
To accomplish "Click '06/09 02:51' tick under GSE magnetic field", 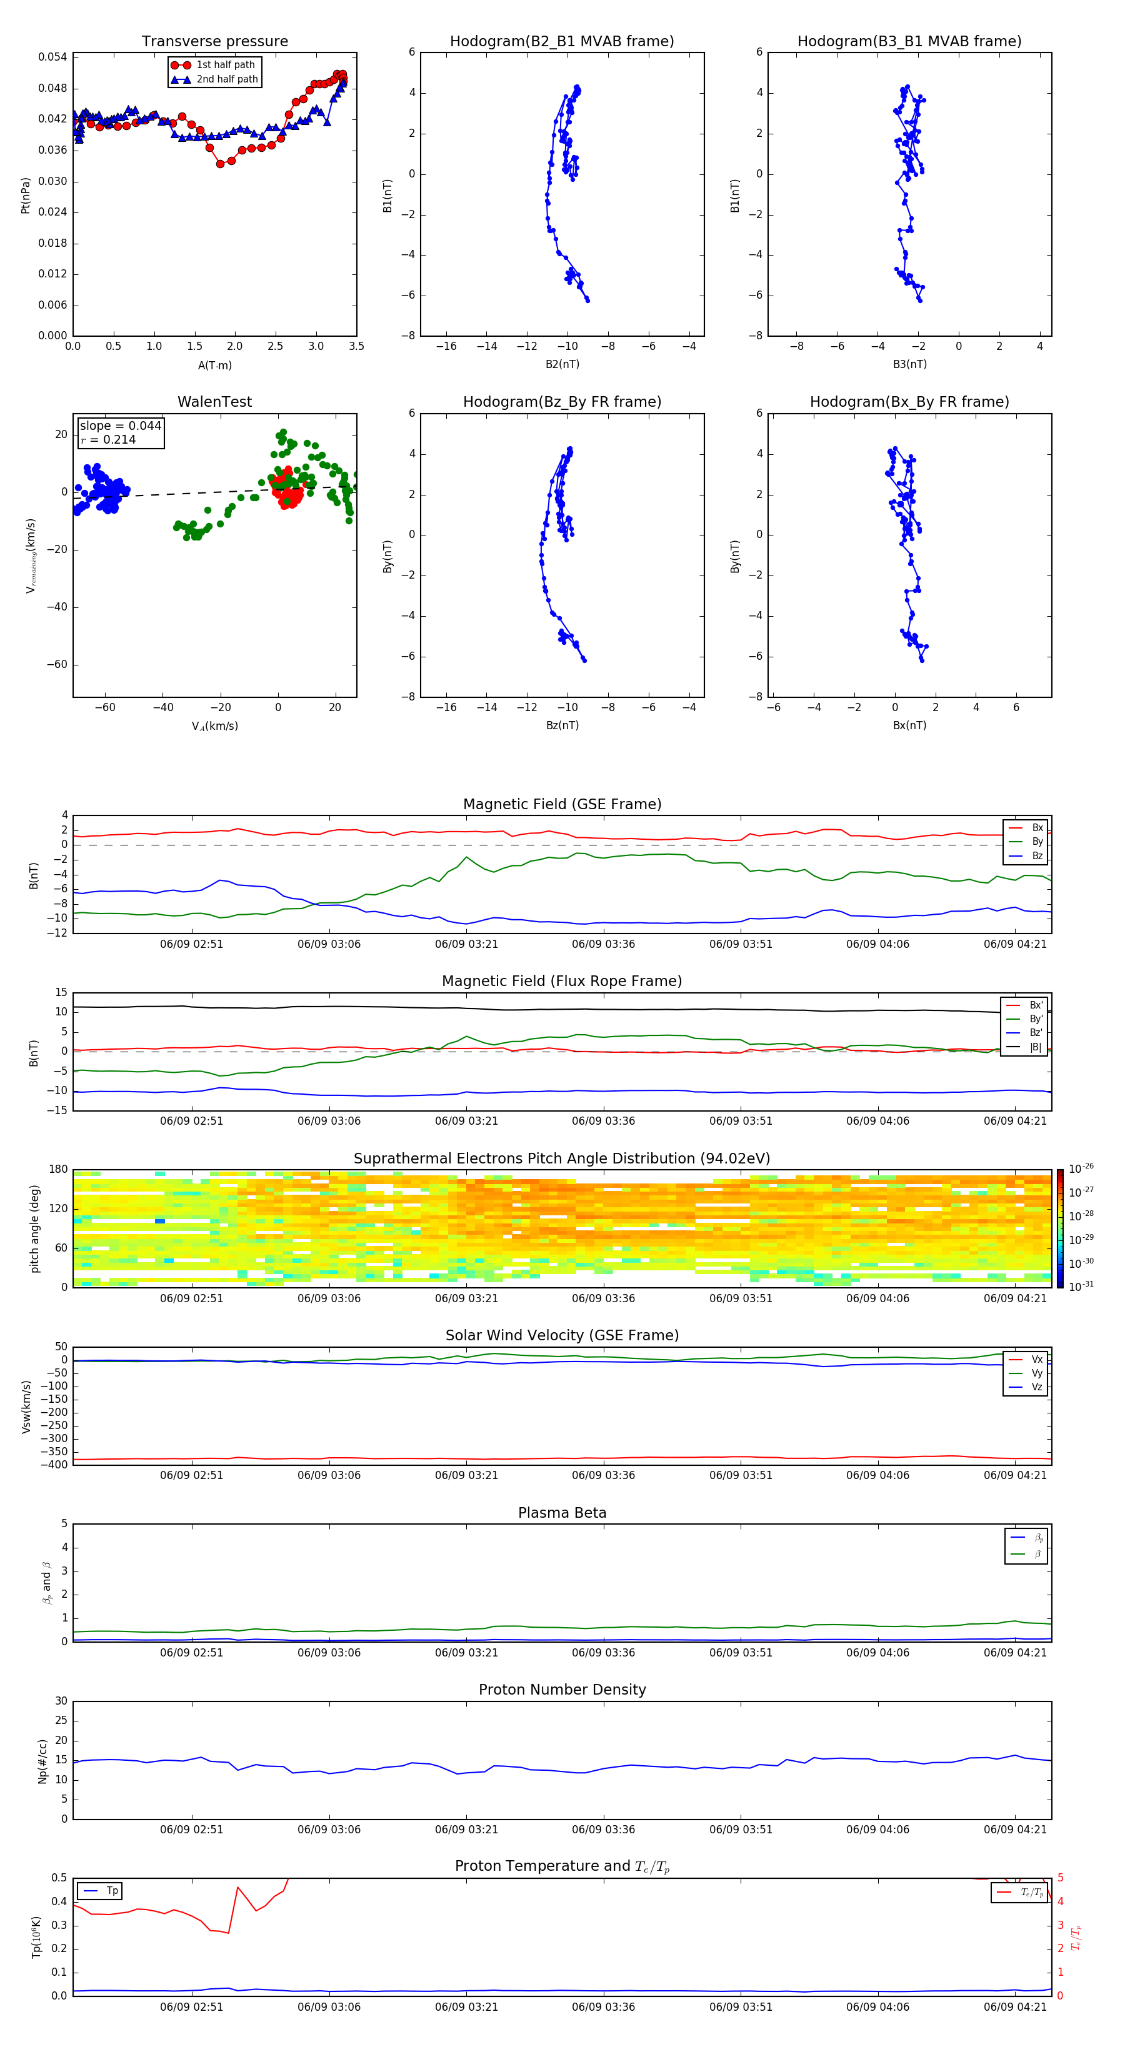I will pos(191,945).
